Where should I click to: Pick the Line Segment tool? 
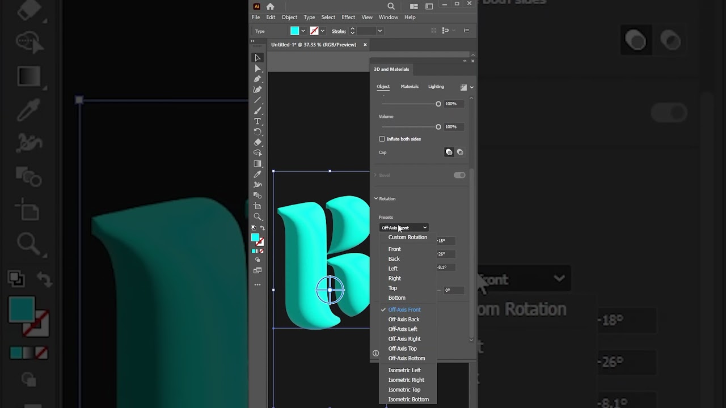tap(258, 100)
